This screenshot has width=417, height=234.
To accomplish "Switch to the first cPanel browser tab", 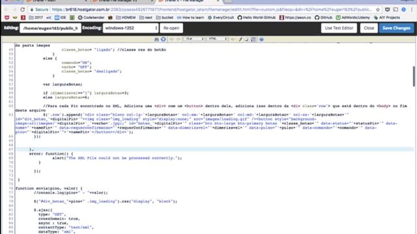I will (57, 1).
